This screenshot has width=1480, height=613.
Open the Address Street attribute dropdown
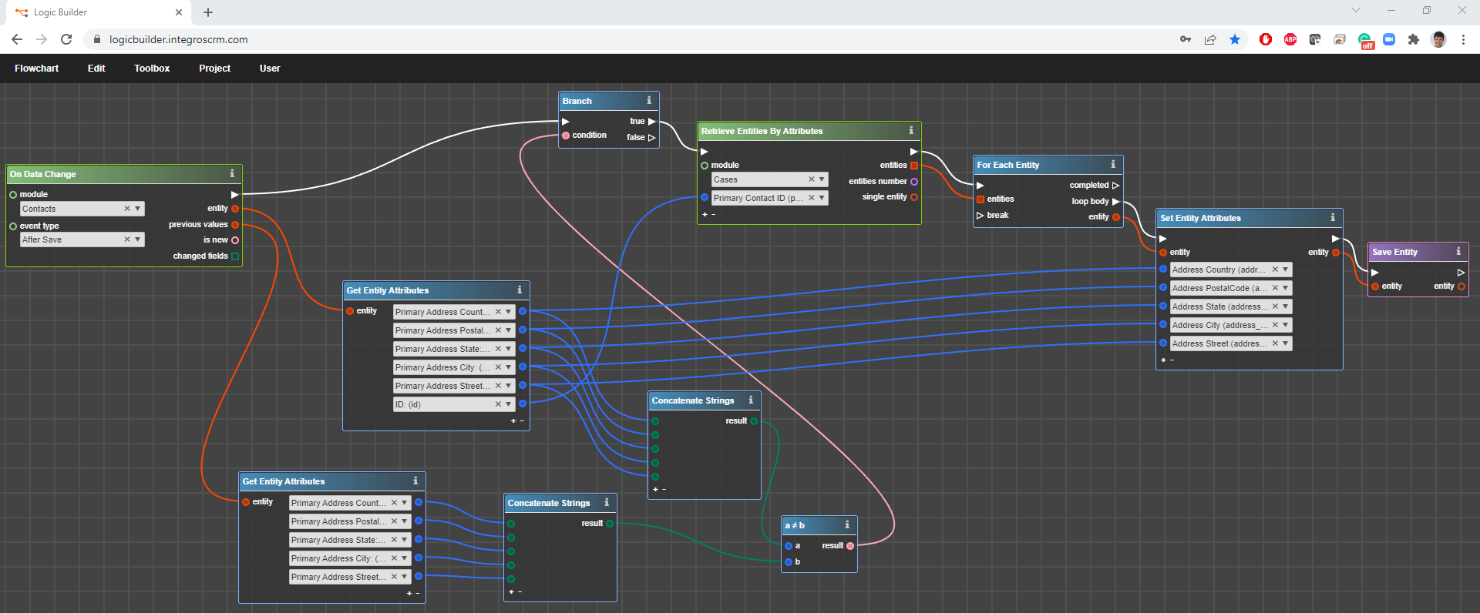[x=1286, y=343]
